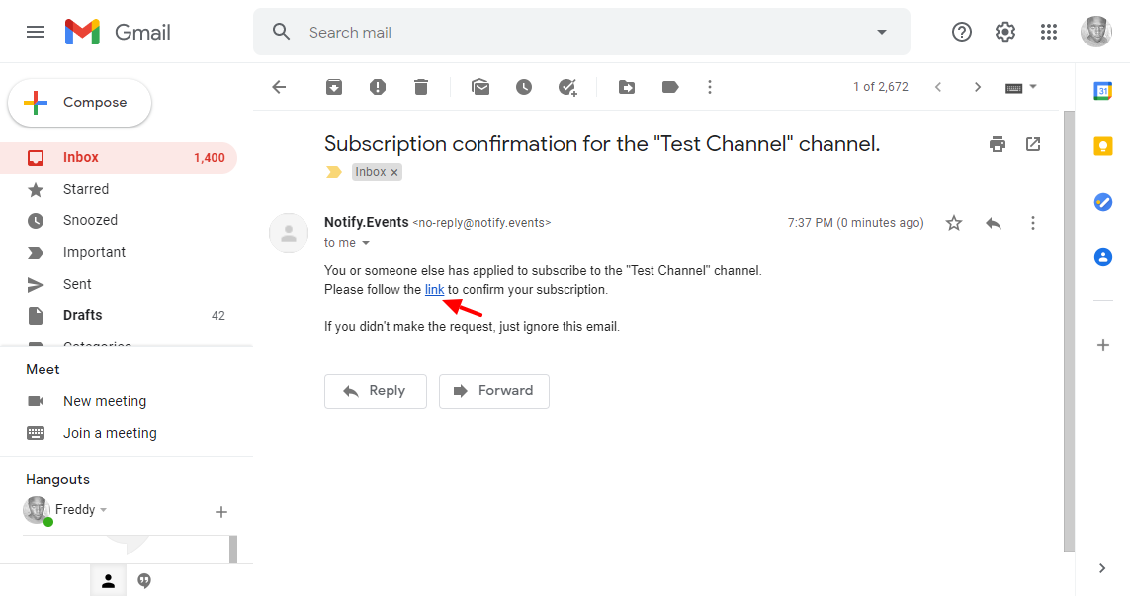Follow the confirmation link in email
The width and height of the screenshot is (1130, 596).
coord(435,289)
